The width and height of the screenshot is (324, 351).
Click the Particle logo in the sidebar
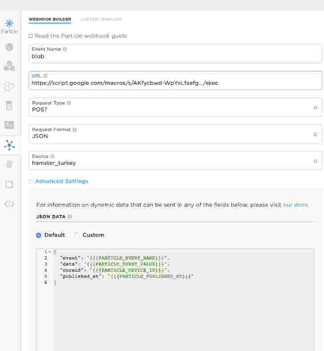(x=9, y=25)
